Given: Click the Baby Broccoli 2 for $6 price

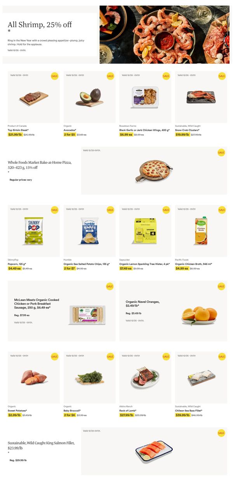Looking at the screenshot, I should [69, 415].
